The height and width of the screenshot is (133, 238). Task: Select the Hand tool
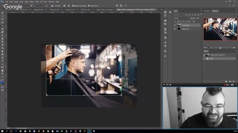click(2, 71)
